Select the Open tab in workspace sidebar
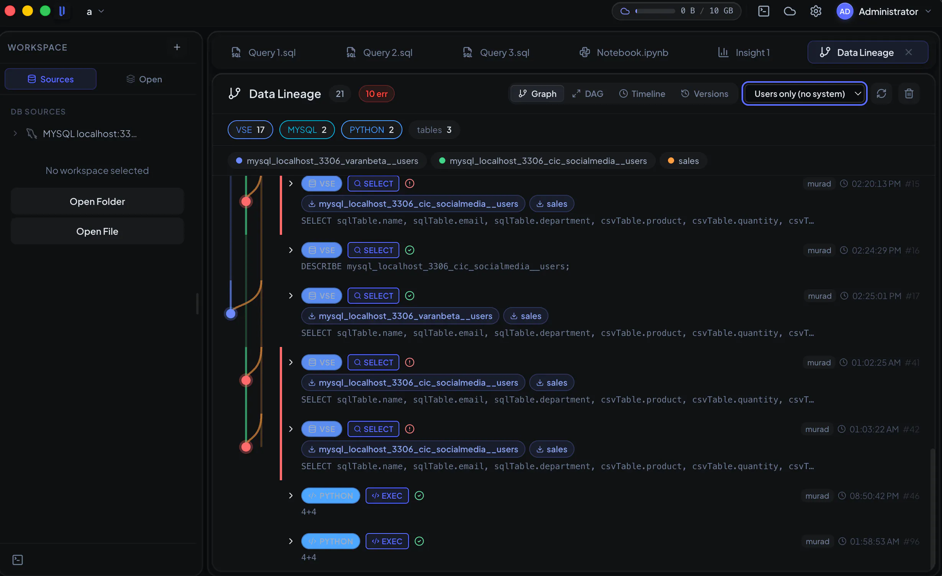The width and height of the screenshot is (942, 576). (x=144, y=79)
